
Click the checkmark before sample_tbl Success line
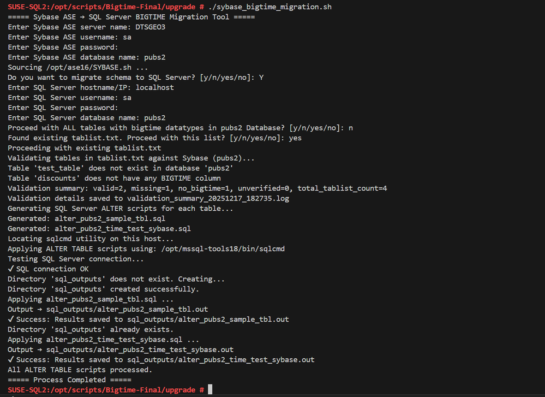tap(11, 319)
